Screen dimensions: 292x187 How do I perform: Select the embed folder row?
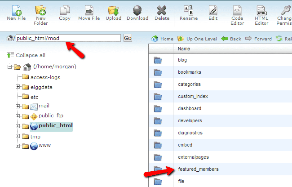point(220,145)
